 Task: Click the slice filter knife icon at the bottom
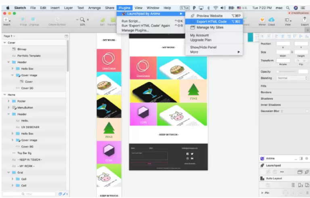coord(64,194)
